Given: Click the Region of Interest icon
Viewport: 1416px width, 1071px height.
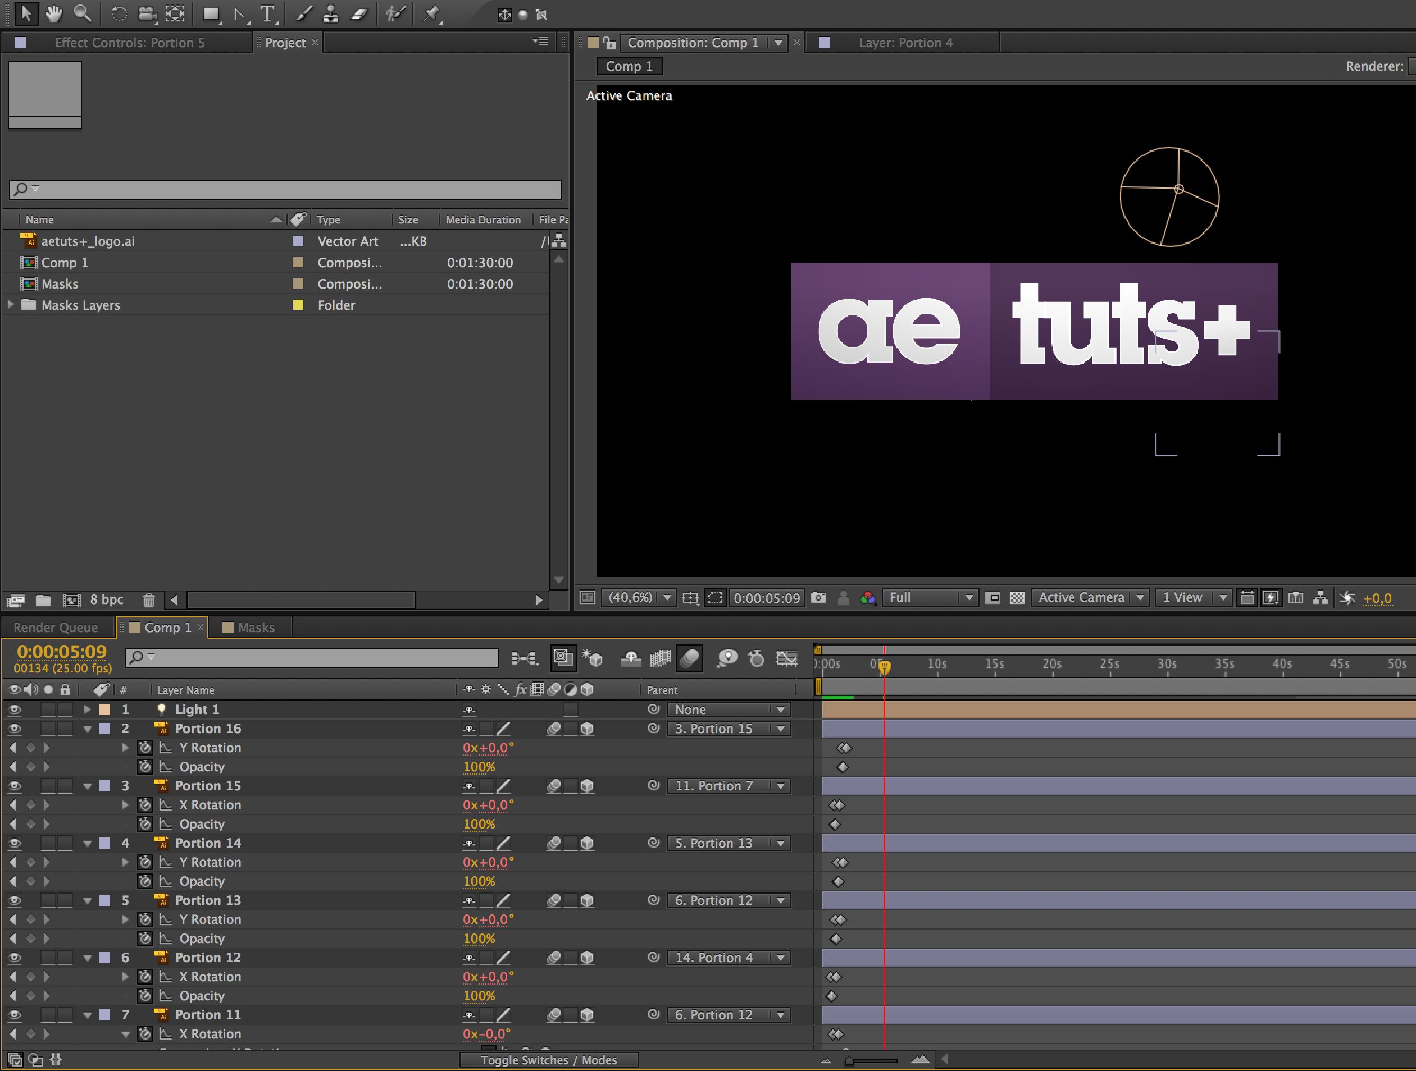Looking at the screenshot, I should click(714, 598).
